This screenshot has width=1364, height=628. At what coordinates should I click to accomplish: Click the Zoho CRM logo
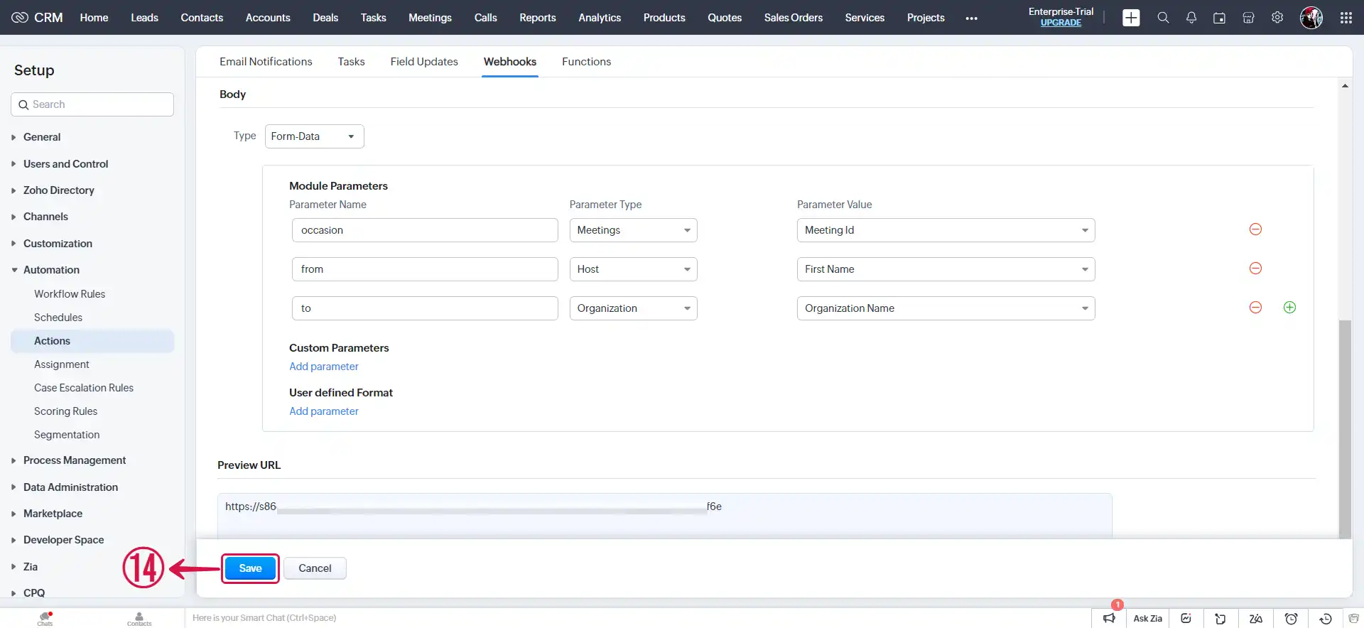pos(37,17)
